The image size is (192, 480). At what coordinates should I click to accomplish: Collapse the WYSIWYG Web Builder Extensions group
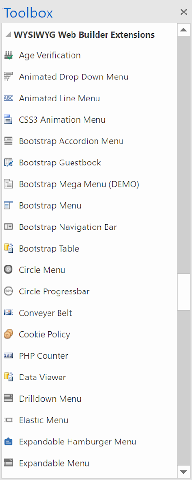[8, 35]
